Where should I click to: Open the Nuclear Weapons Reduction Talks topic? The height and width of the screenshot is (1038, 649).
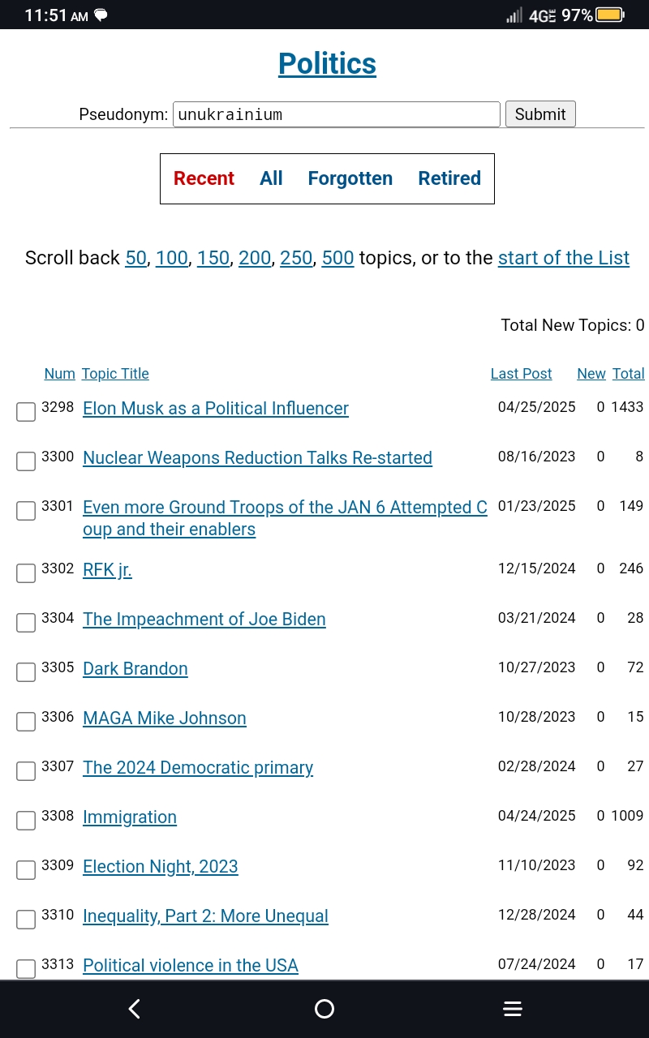point(257,458)
